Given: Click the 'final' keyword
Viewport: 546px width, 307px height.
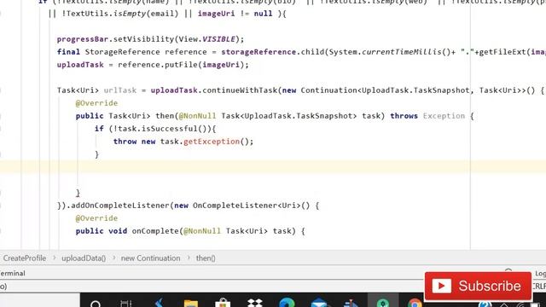Looking at the screenshot, I should pos(68,52).
